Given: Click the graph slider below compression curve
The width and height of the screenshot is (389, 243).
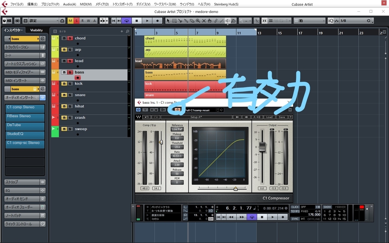Looking at the screenshot, I should (x=236, y=189).
